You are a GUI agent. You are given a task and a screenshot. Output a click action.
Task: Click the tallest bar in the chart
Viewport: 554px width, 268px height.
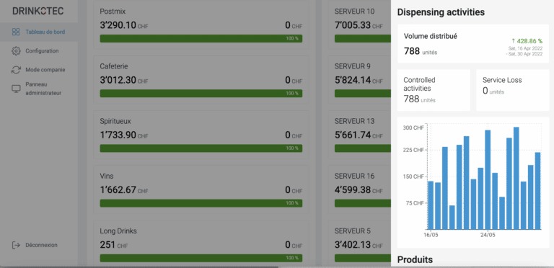coord(516,178)
